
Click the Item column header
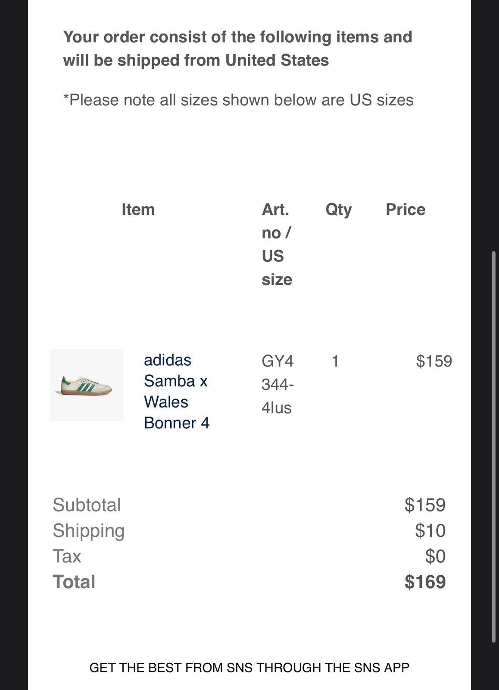click(138, 210)
